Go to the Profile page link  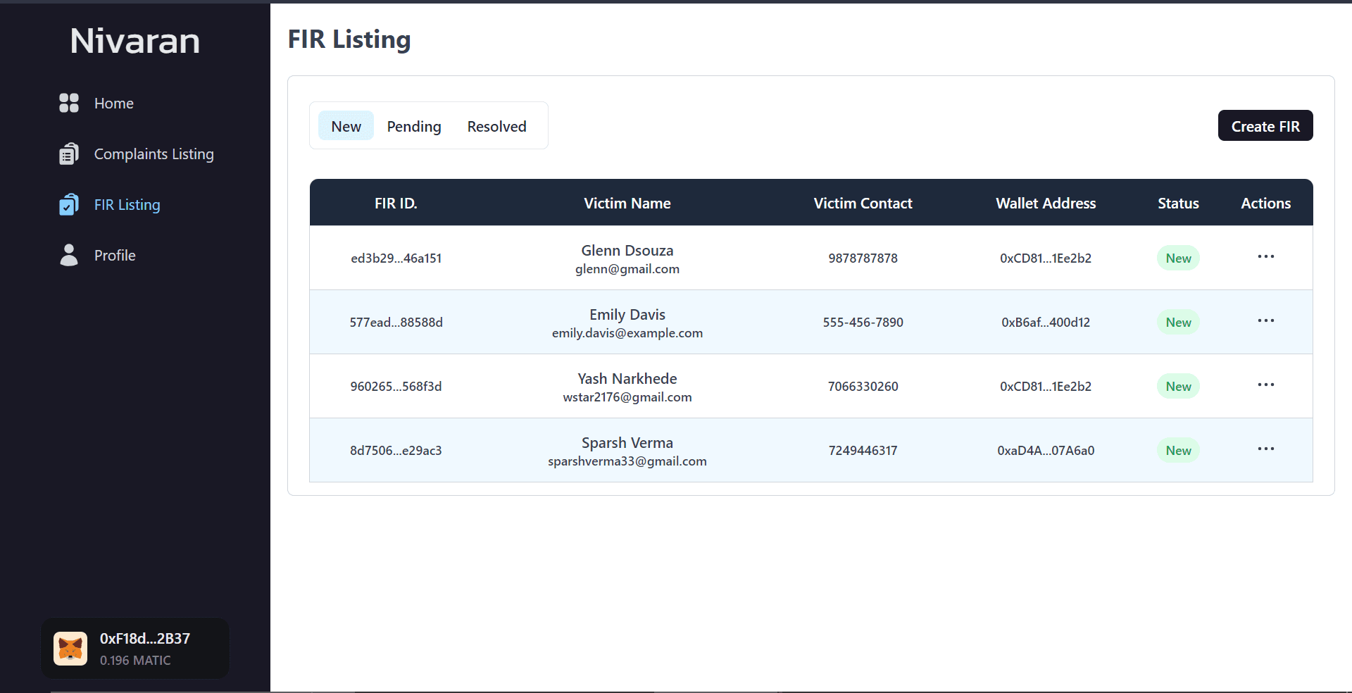pyautogui.click(x=115, y=255)
